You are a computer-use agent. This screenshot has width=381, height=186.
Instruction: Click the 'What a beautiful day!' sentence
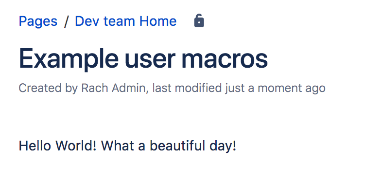click(168, 146)
